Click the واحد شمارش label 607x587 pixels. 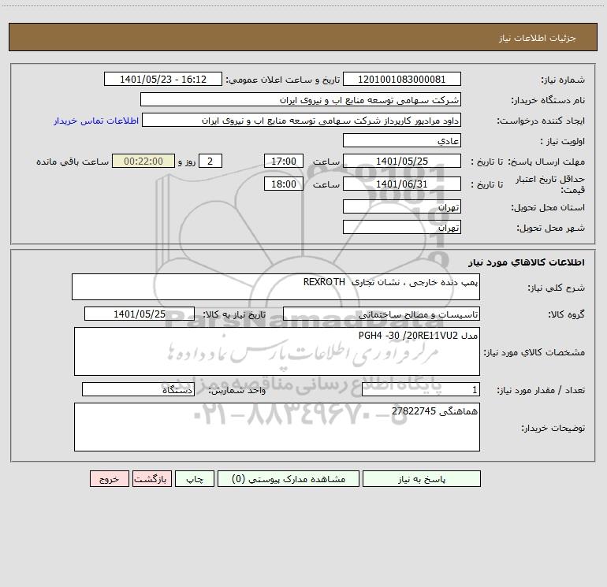pyautogui.click(x=237, y=391)
